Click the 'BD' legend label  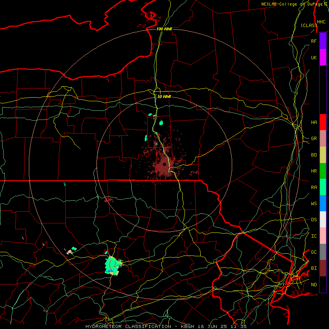314,155
